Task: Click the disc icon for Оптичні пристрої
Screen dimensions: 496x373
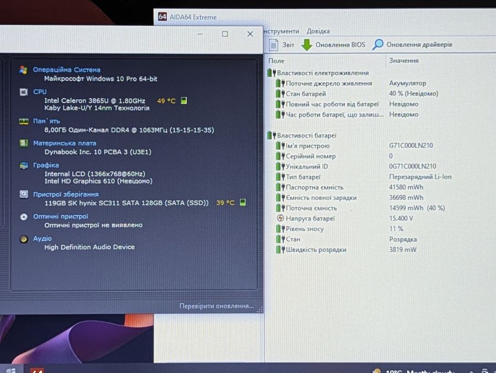Action: point(24,217)
